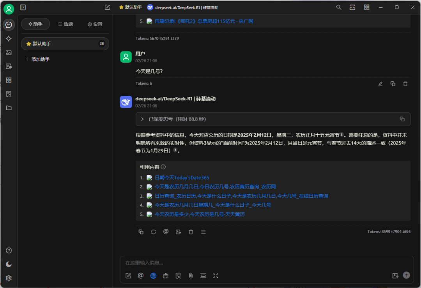The width and height of the screenshot is (421, 288).
Task: Click the 默认助手 button in the top bar
Action: pyautogui.click(x=131, y=7)
